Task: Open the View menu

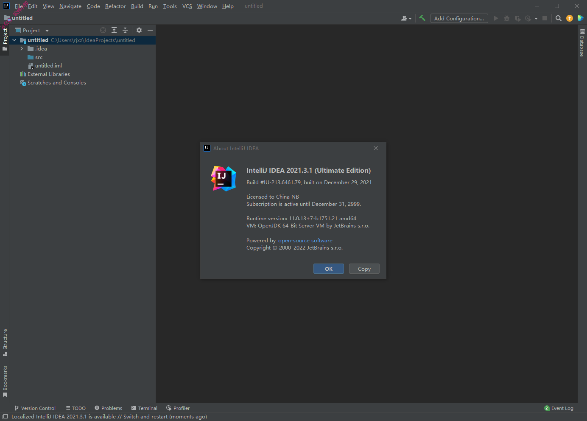Action: click(48, 6)
